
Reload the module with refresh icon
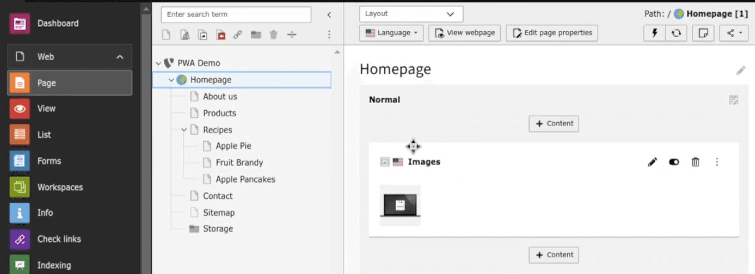tap(676, 33)
